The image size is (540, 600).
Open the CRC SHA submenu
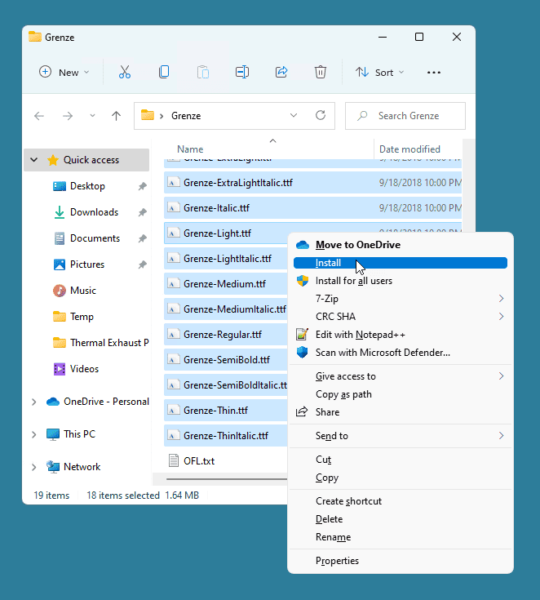(x=400, y=317)
